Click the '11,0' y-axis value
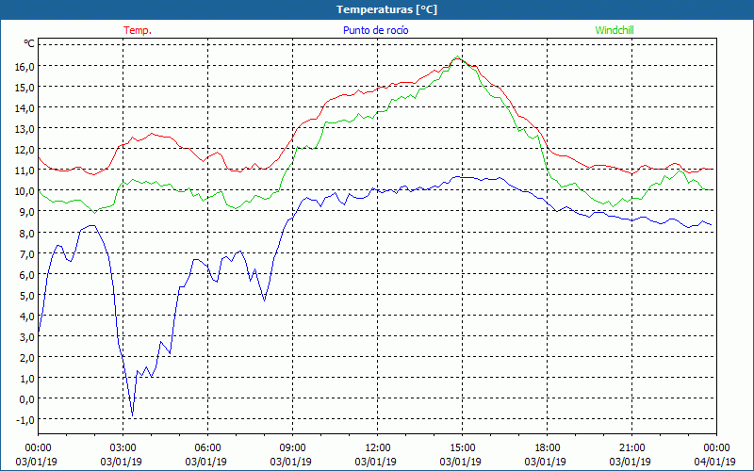Image resolution: width=754 pixels, height=471 pixels. coord(25,170)
